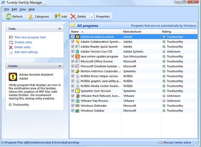Collapse the Tasks panel
Viewport: 201px width, 147px height.
60,29
